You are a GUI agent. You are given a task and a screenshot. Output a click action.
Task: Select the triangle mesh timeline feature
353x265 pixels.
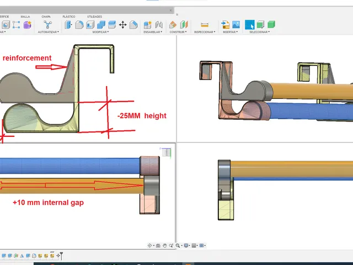point(22,256)
